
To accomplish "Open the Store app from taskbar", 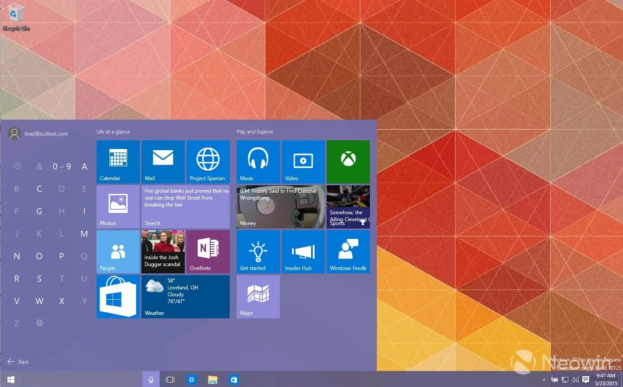I will click(x=234, y=379).
